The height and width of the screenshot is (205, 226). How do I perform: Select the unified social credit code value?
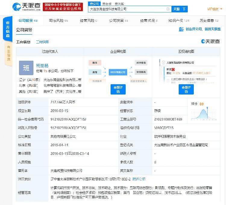coord(68,119)
